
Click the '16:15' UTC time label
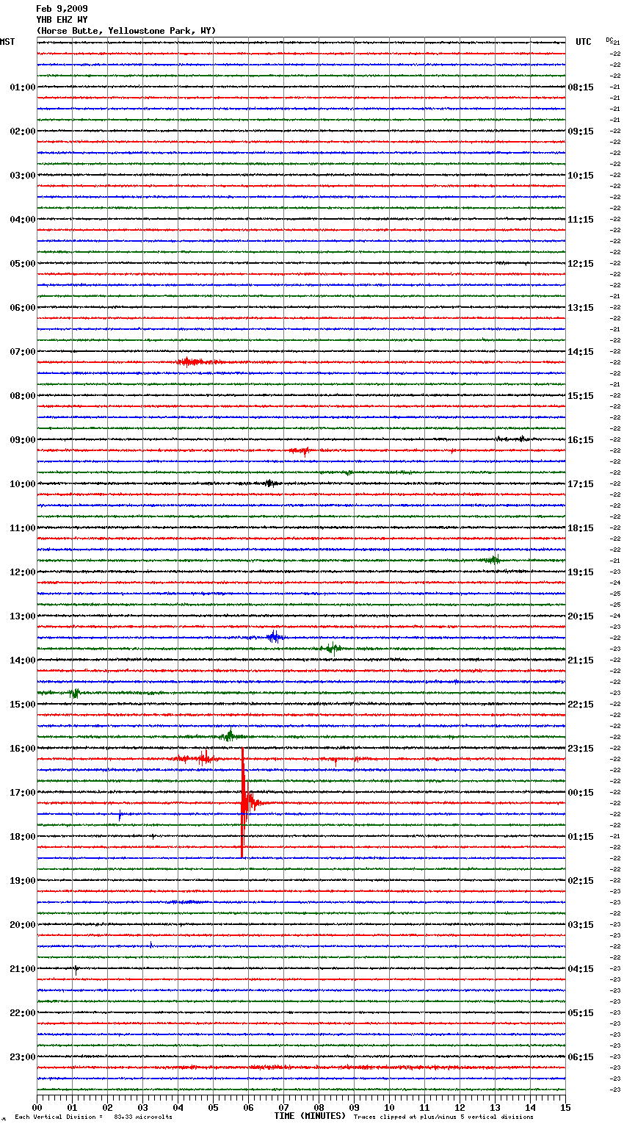581,440
